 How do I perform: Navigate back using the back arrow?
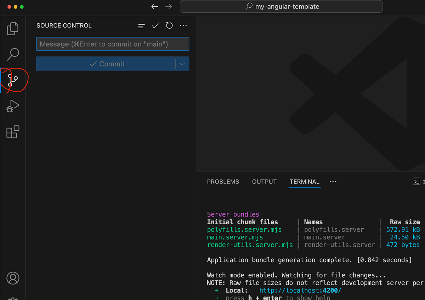[154, 6]
